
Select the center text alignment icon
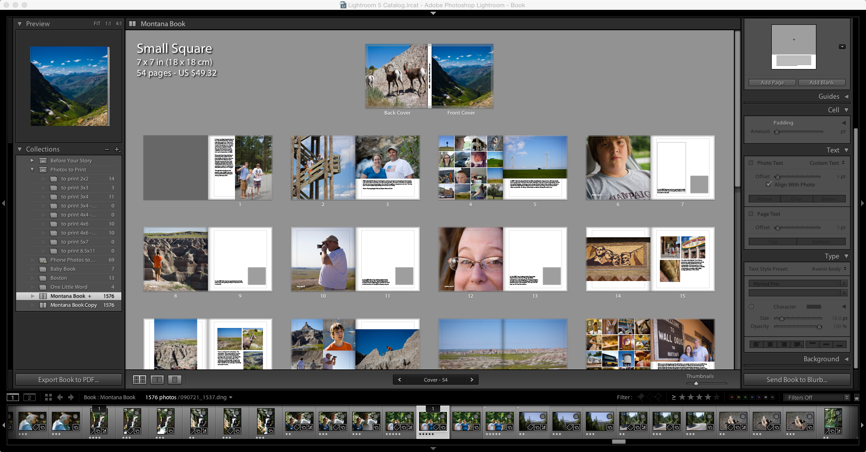770,345
